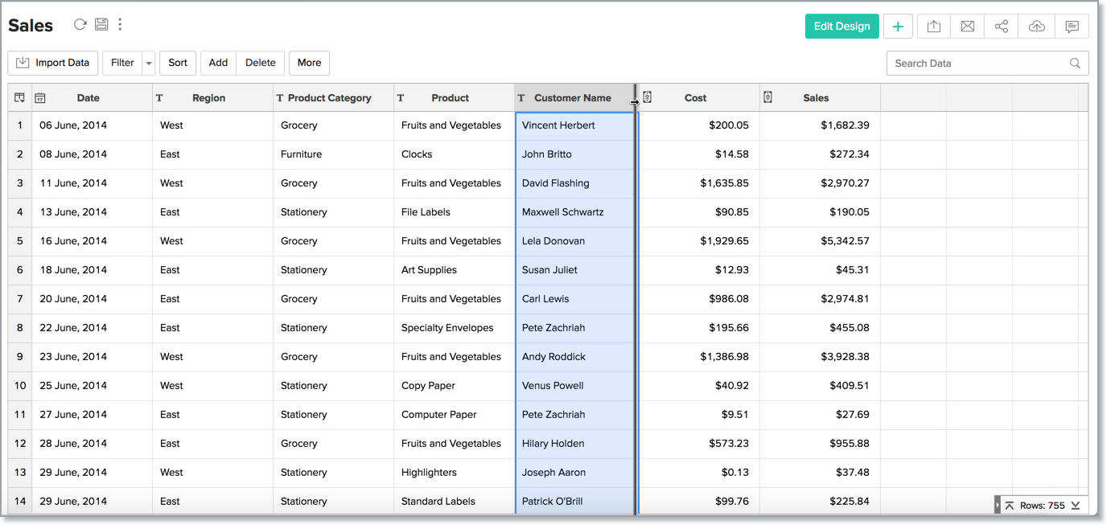
Task: Click the export upload-arrow icon
Action: pyautogui.click(x=933, y=27)
